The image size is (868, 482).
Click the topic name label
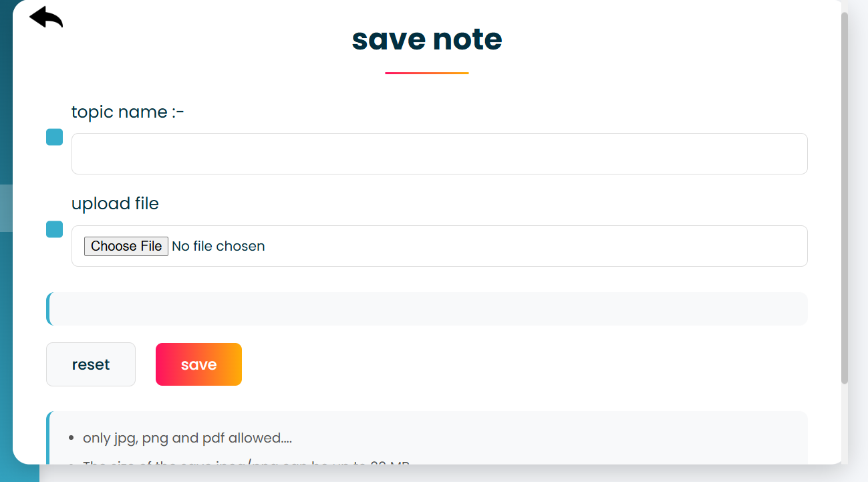point(126,112)
